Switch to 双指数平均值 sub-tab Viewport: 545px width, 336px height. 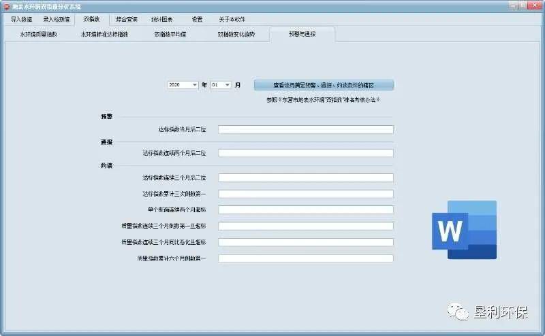click(x=170, y=34)
